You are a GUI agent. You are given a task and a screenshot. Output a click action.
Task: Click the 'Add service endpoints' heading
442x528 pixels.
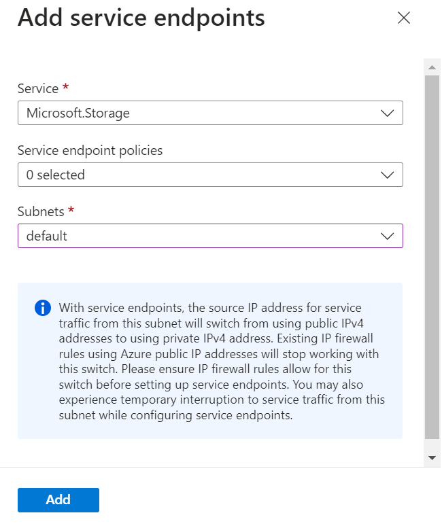pos(141,18)
